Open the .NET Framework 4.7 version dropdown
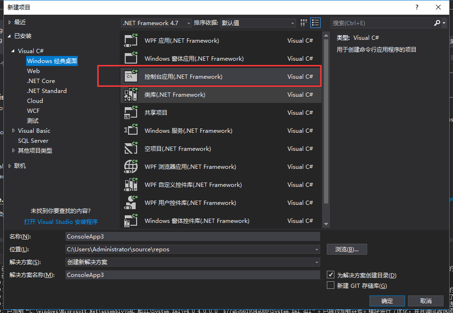The height and width of the screenshot is (313, 453). point(156,23)
